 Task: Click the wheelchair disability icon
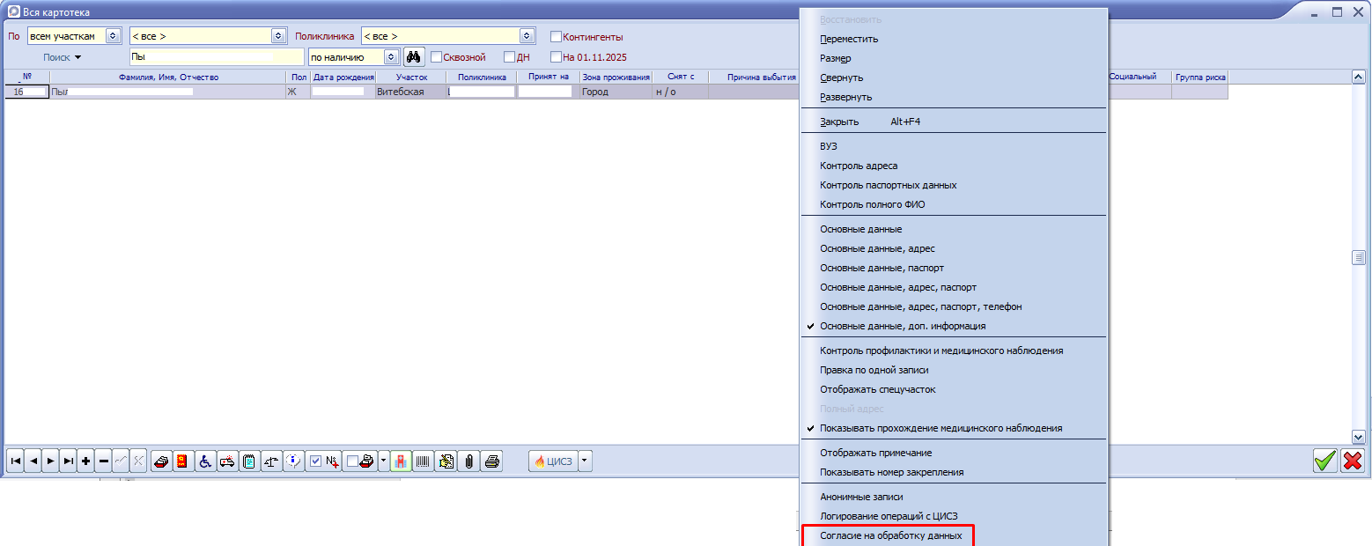pyautogui.click(x=205, y=461)
